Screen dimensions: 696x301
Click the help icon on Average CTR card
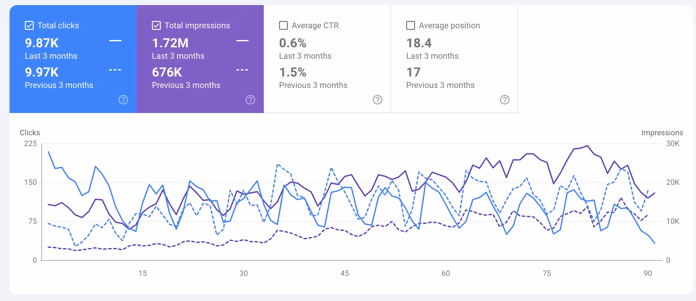tap(377, 100)
